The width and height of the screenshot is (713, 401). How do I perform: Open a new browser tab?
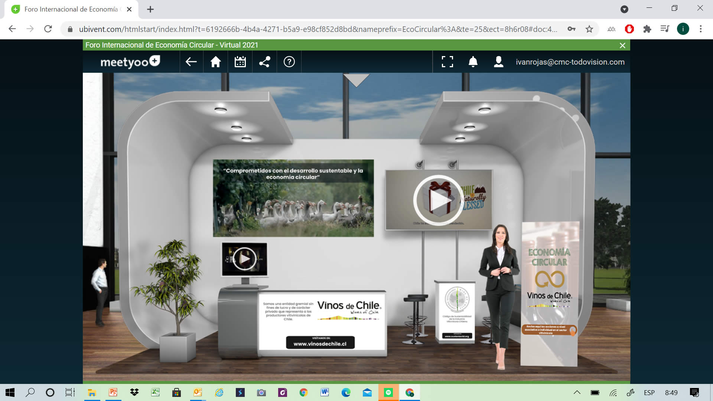[x=150, y=9]
